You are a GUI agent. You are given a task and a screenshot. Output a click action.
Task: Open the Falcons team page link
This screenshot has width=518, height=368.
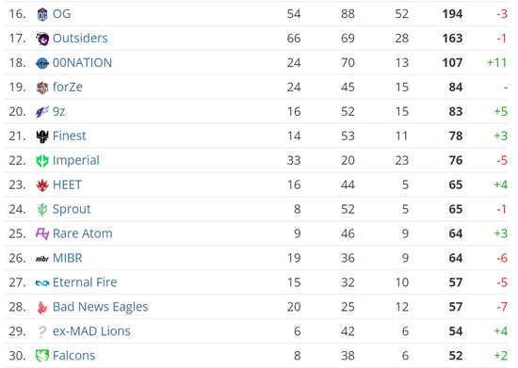pos(74,356)
